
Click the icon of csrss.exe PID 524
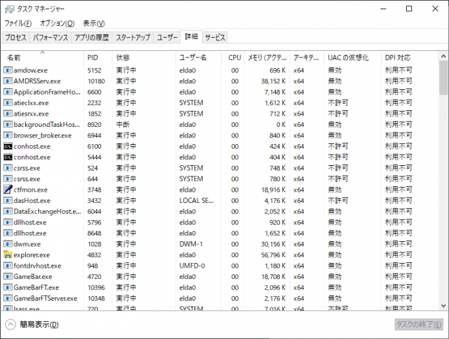point(8,168)
